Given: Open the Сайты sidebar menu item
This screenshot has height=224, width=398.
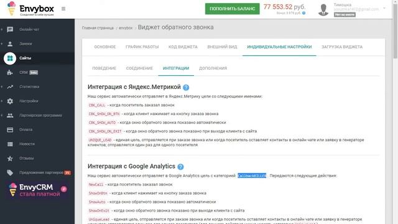Looking at the screenshot, I should pos(37,58).
